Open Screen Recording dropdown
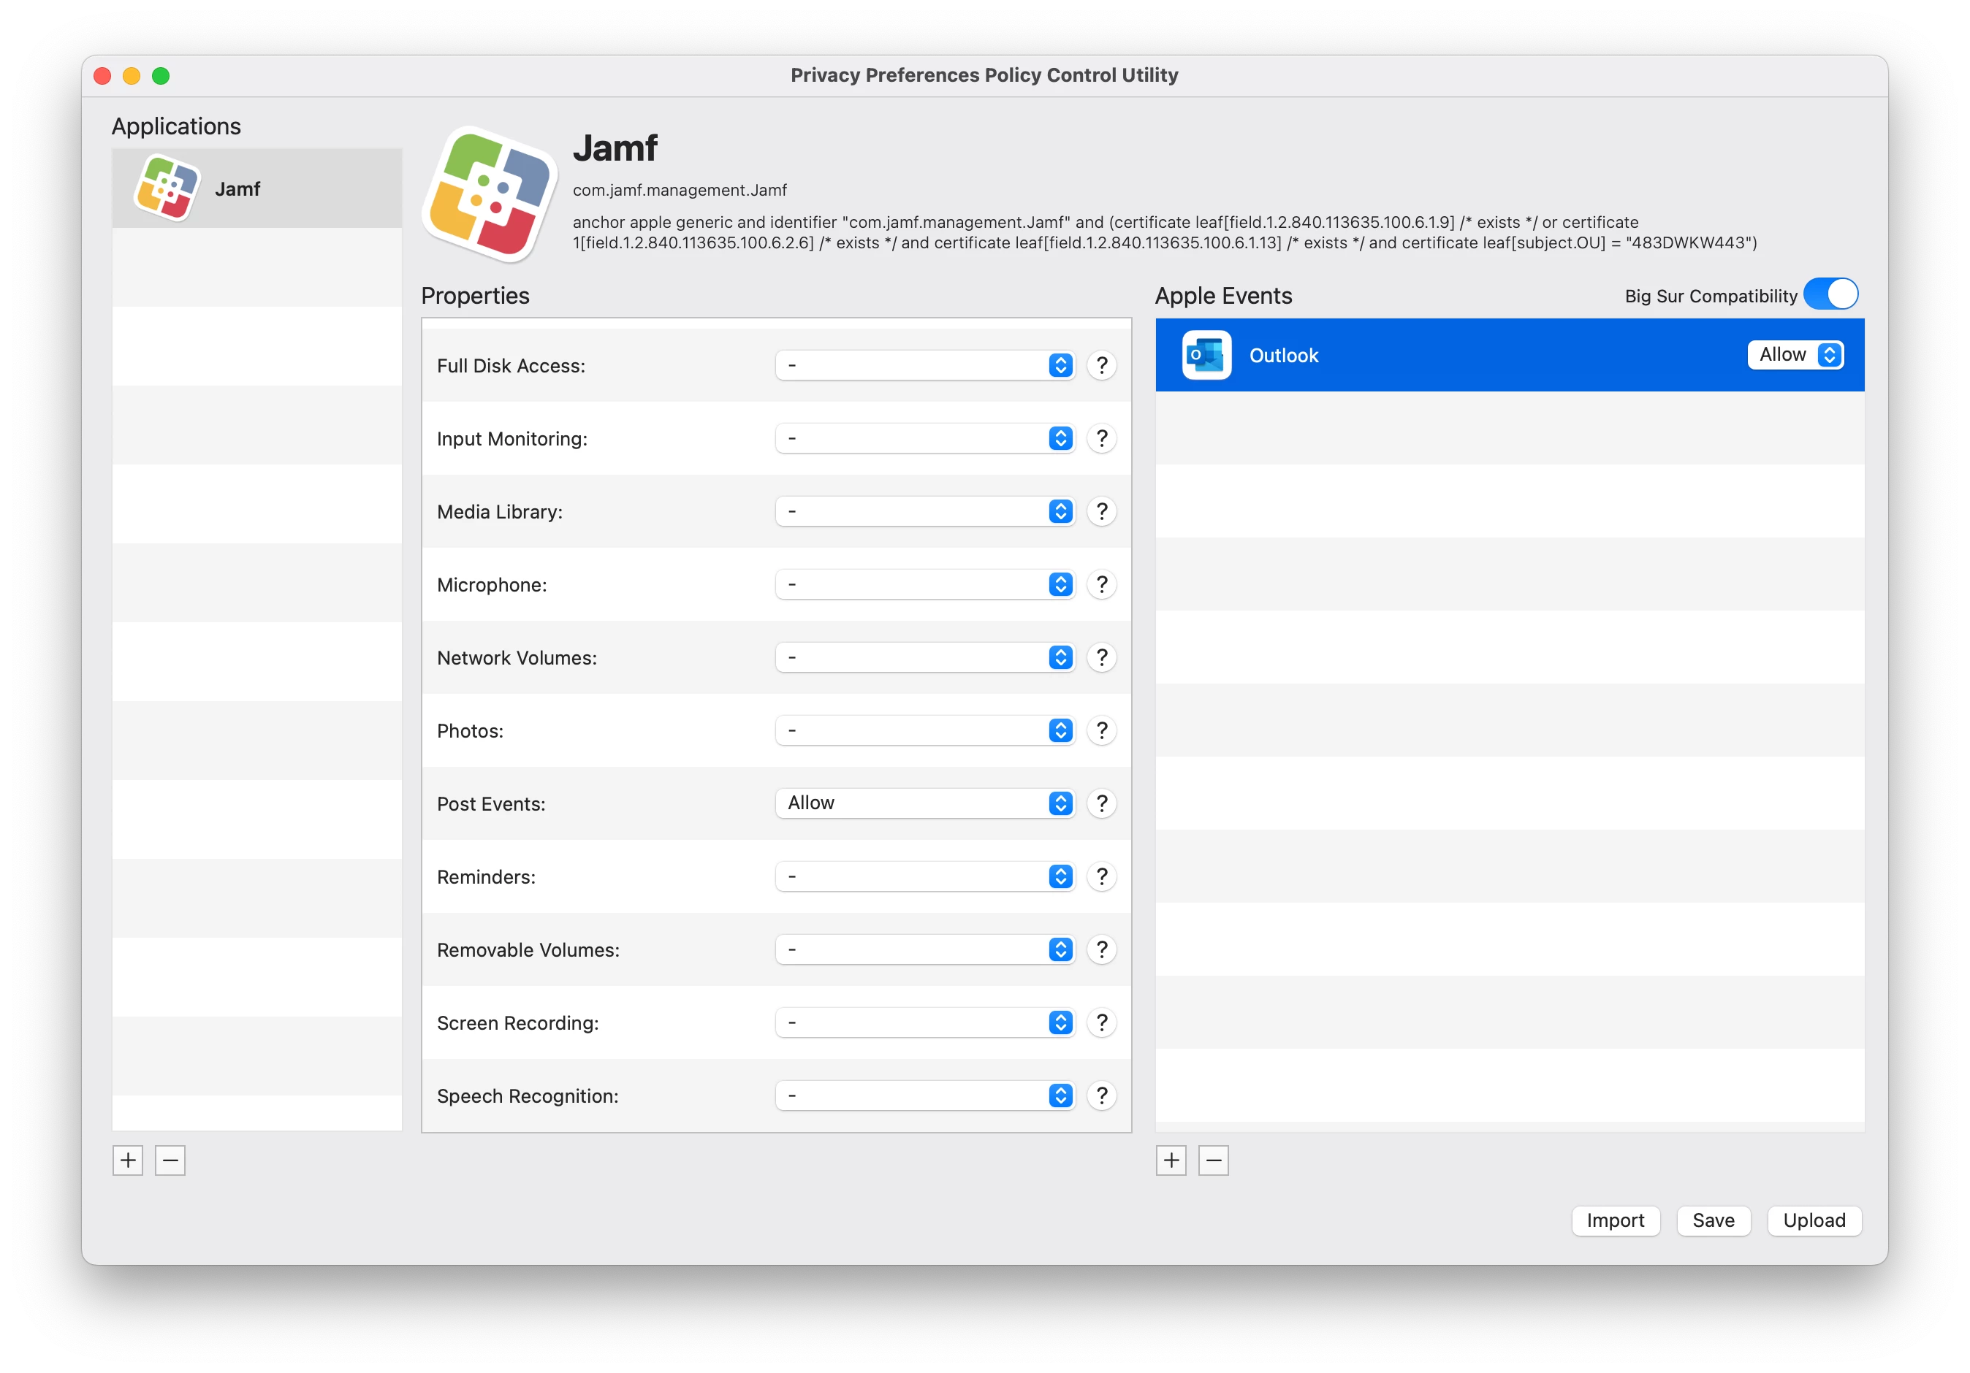The image size is (1970, 1373). pos(925,1022)
